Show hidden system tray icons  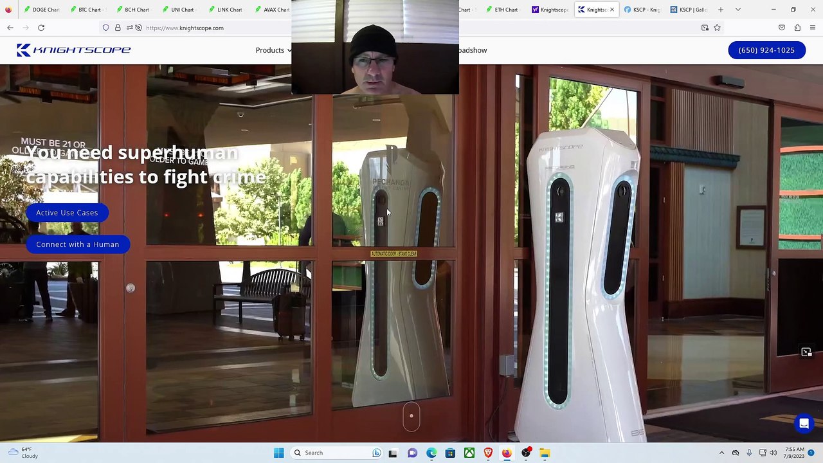(721, 453)
